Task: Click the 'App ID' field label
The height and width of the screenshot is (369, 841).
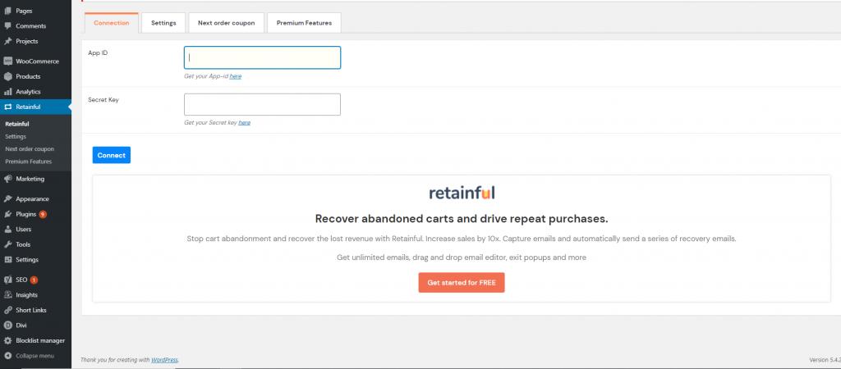Action: click(x=98, y=52)
